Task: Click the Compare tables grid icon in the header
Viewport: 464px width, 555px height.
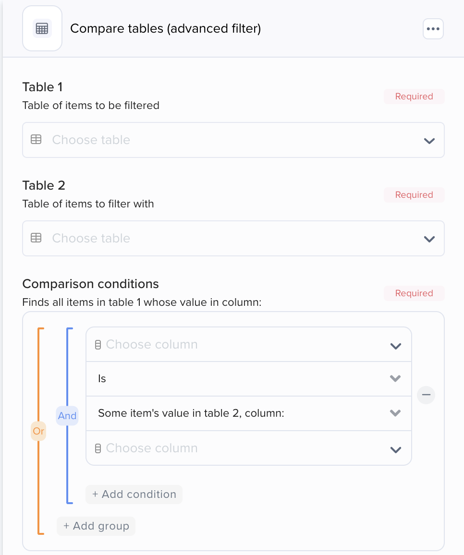Action: 42,28
